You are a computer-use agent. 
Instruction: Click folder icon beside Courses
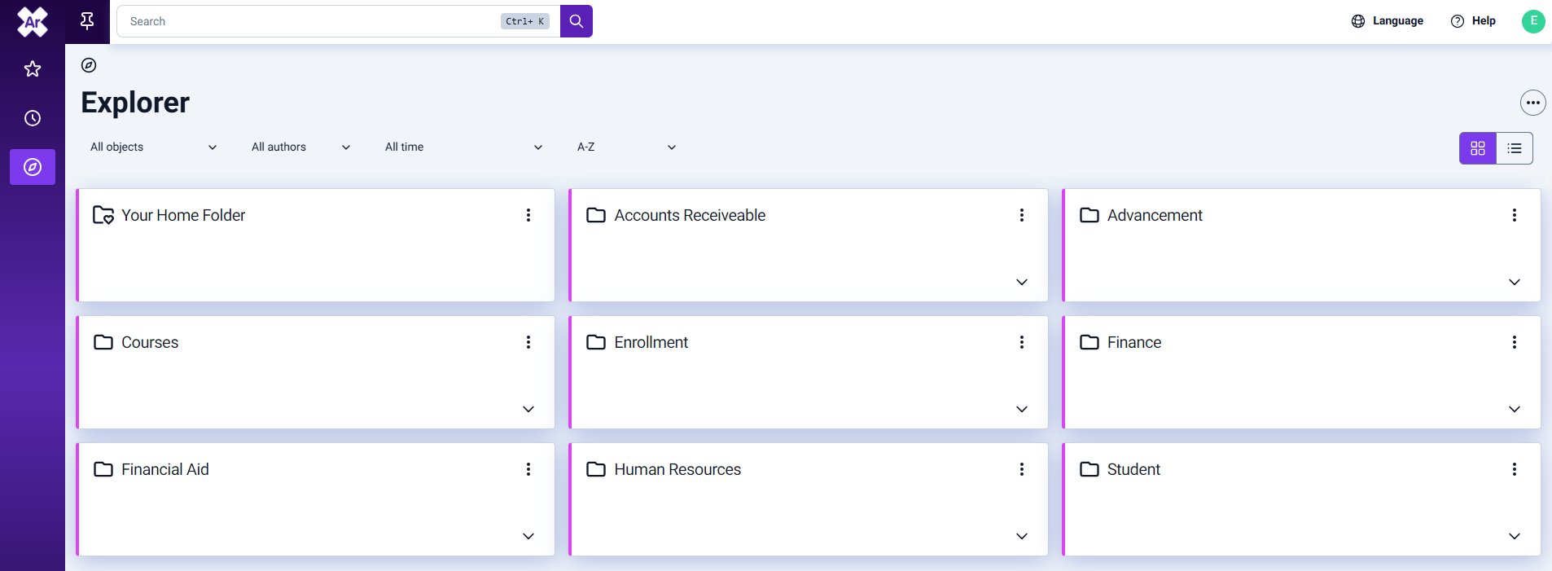coord(103,342)
